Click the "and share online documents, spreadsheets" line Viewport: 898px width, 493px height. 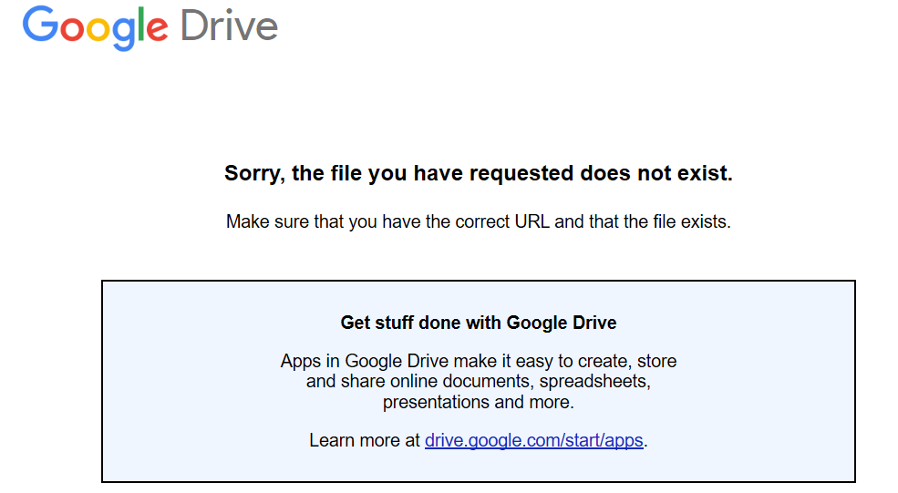478,381
